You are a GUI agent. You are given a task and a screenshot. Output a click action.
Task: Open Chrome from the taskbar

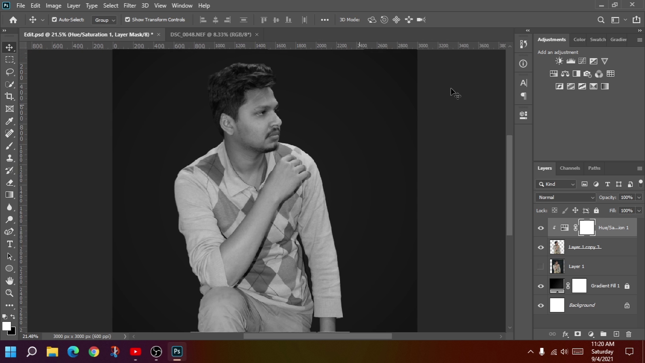tap(94, 352)
